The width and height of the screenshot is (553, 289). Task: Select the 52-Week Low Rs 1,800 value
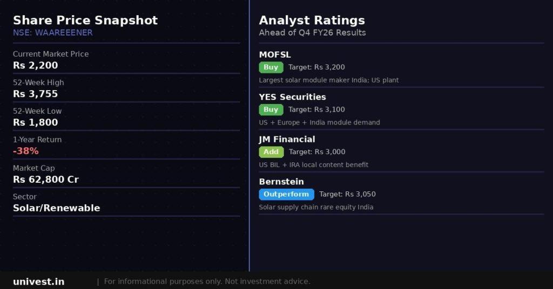click(x=36, y=122)
